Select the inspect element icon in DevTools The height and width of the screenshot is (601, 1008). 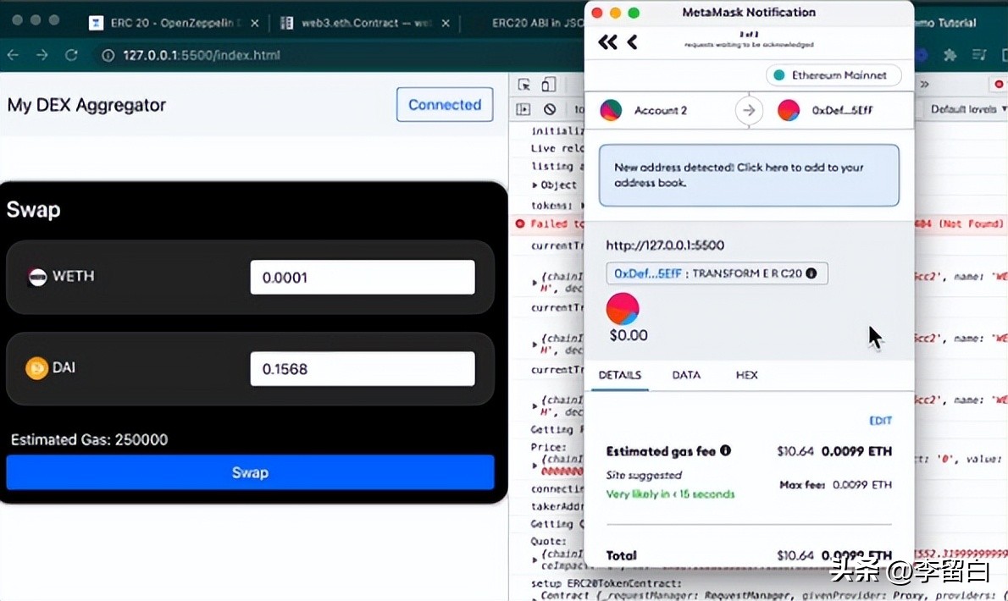point(524,85)
